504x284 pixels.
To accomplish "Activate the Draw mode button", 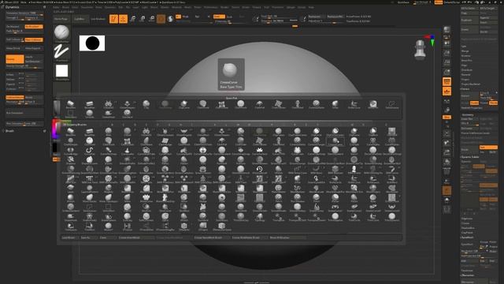I will click(x=123, y=19).
